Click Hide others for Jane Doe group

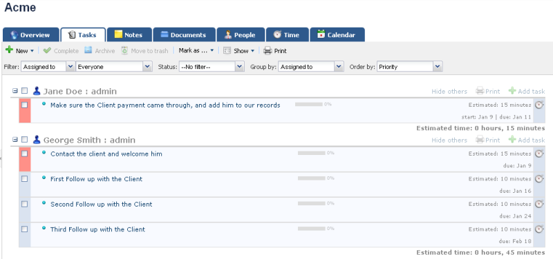449,92
